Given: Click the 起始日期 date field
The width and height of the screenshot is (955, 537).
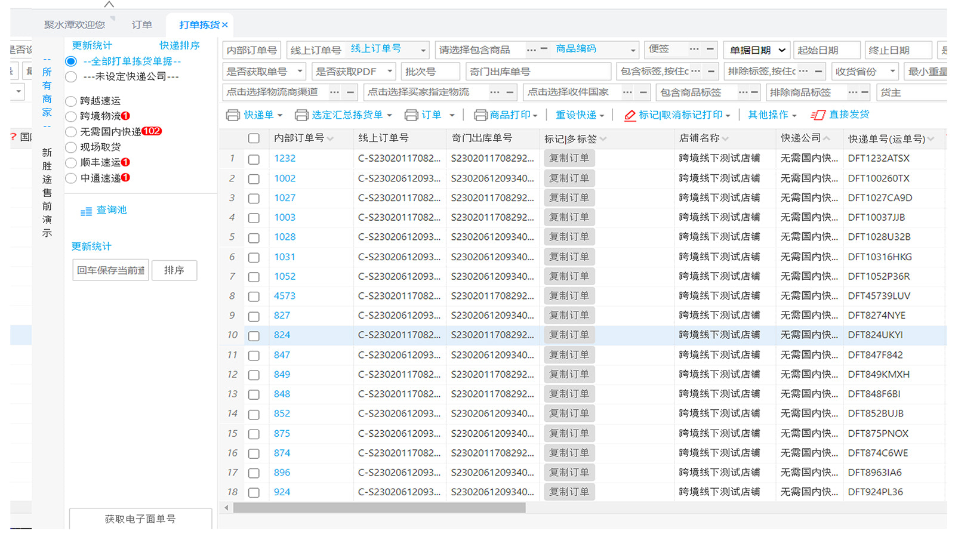Looking at the screenshot, I should coord(827,50).
